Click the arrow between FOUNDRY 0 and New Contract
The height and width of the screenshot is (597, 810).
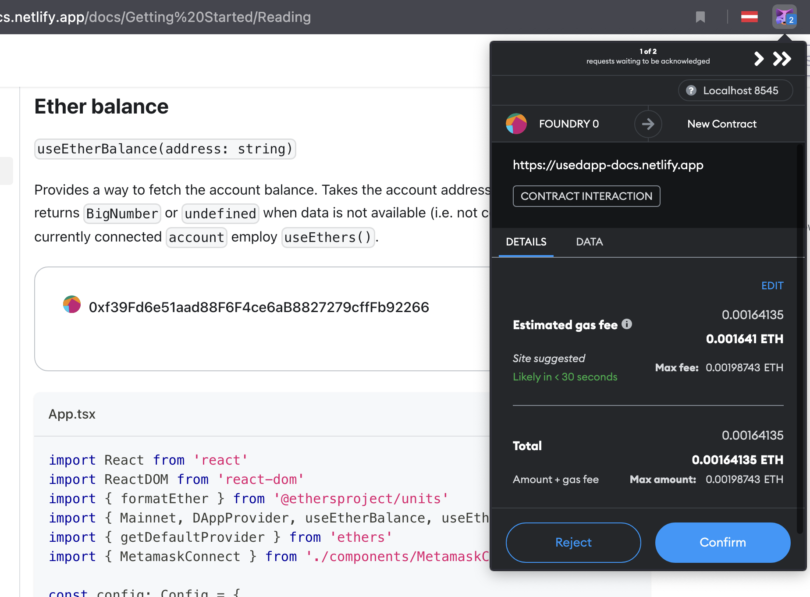[648, 124]
